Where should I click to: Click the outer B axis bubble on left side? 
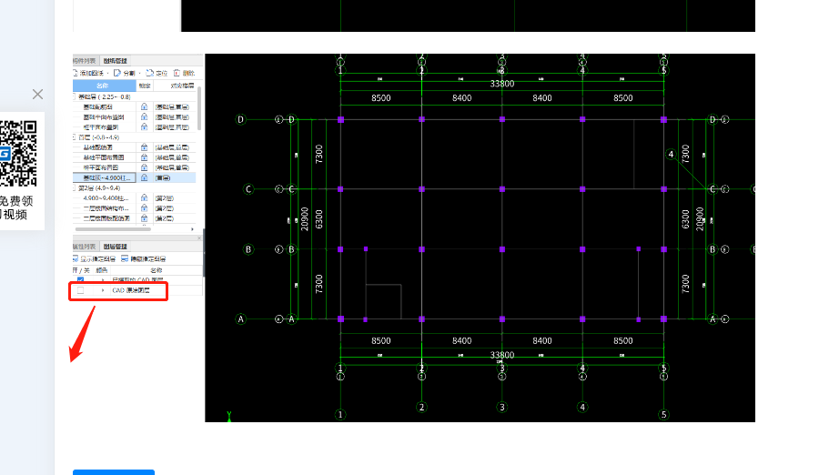point(248,249)
